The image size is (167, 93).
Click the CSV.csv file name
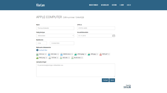[42, 54]
